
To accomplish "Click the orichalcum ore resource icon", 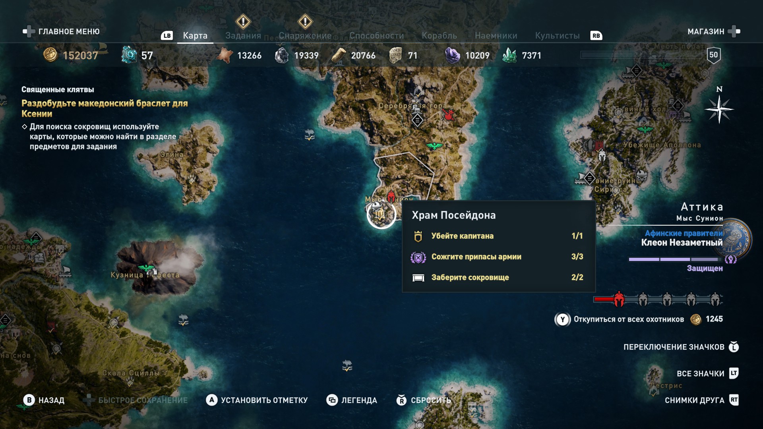I will click(x=129, y=55).
